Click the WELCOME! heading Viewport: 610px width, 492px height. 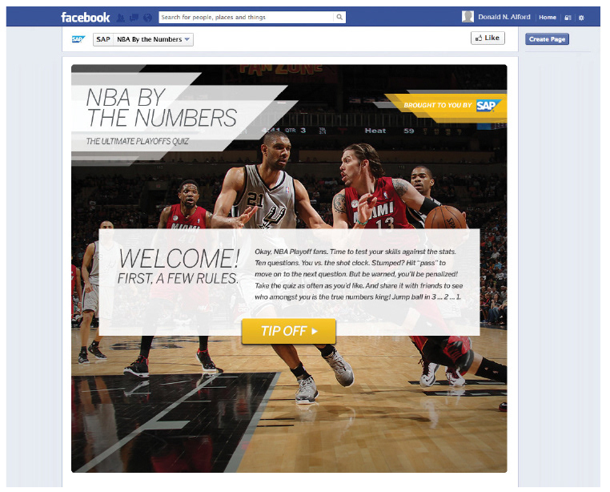point(179,258)
